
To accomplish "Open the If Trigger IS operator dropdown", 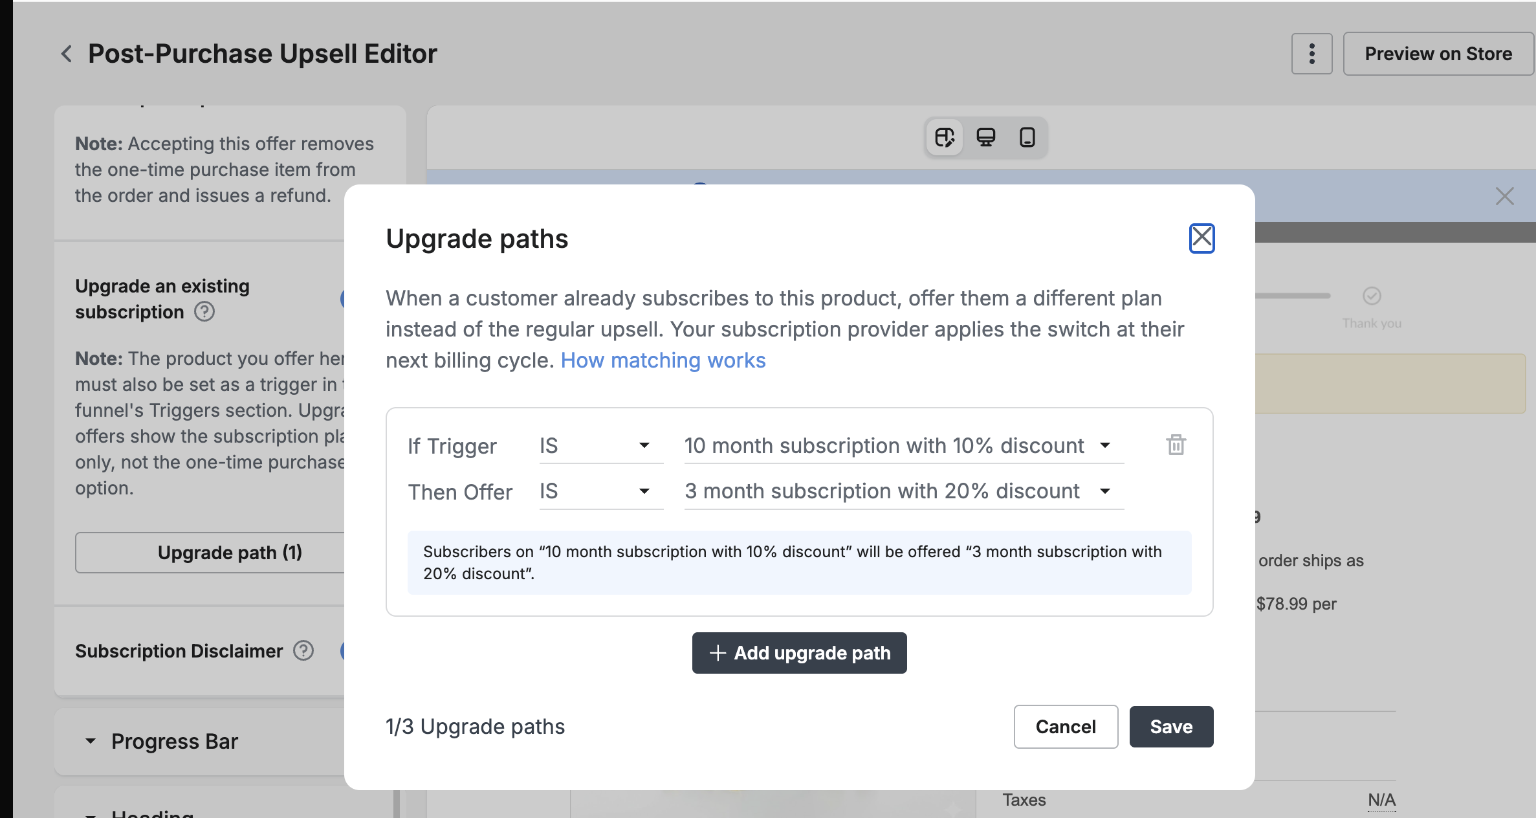I will [x=601, y=446].
